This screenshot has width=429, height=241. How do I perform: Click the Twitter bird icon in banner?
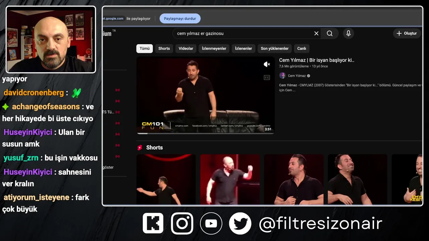pos(240,223)
